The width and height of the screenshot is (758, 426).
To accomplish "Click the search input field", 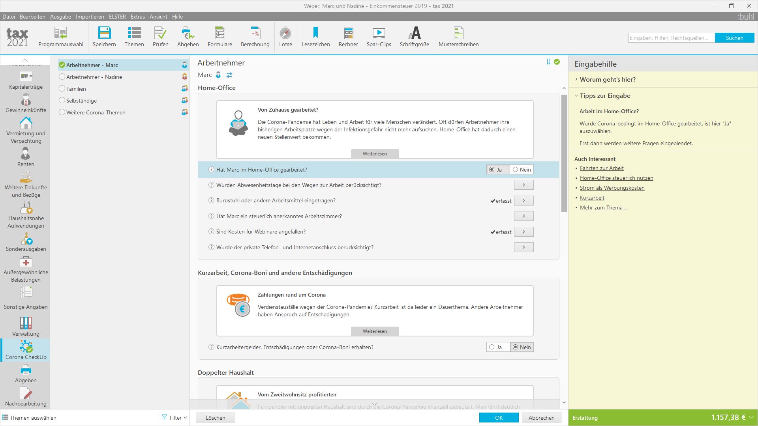I will (x=671, y=38).
